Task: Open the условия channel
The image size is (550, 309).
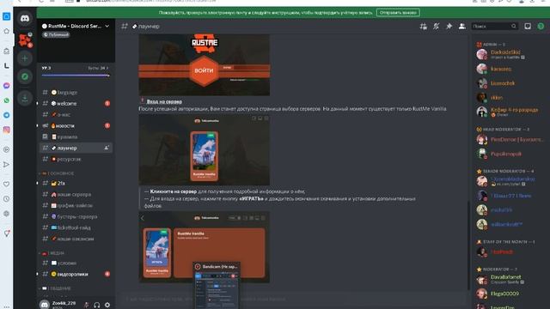Action: (x=76, y=263)
